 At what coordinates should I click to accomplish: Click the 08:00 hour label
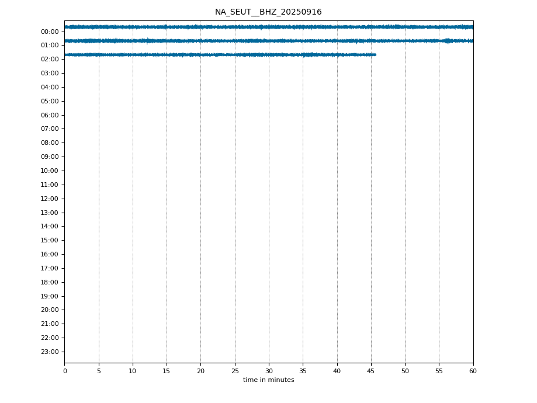(x=50, y=143)
